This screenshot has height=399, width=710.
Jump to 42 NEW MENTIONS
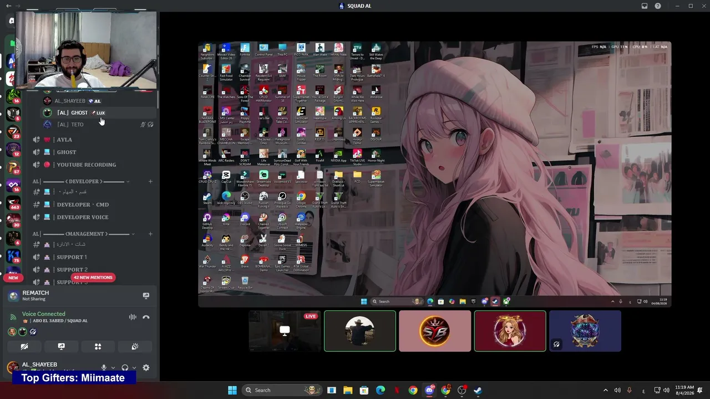[x=93, y=277]
